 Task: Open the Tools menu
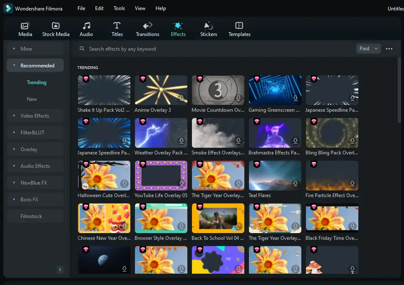tap(119, 8)
